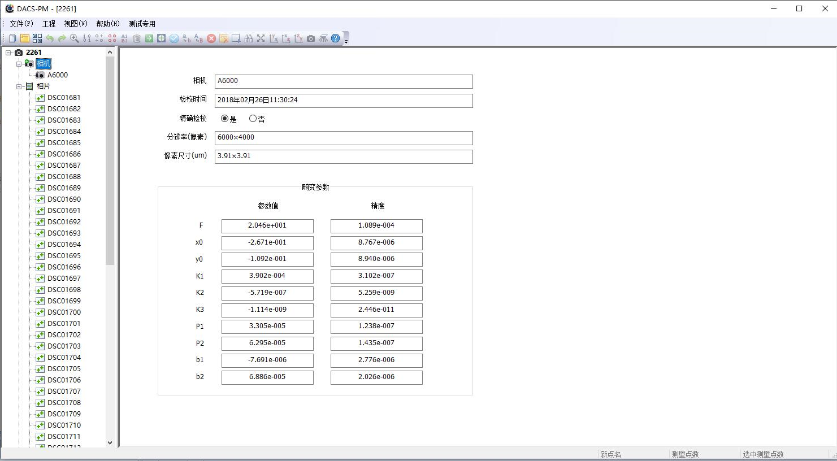Image resolution: width=837 pixels, height=461 pixels.
Task: Click the new document toolbar icon
Action: [x=12, y=38]
